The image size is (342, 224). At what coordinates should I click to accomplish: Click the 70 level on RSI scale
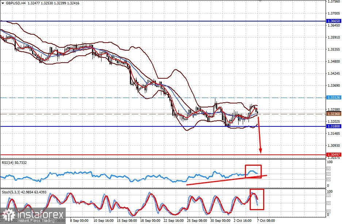click(328, 169)
